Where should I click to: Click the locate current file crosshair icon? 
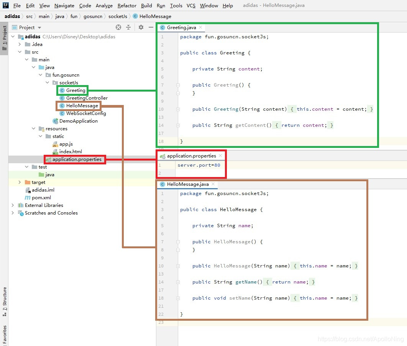118,27
